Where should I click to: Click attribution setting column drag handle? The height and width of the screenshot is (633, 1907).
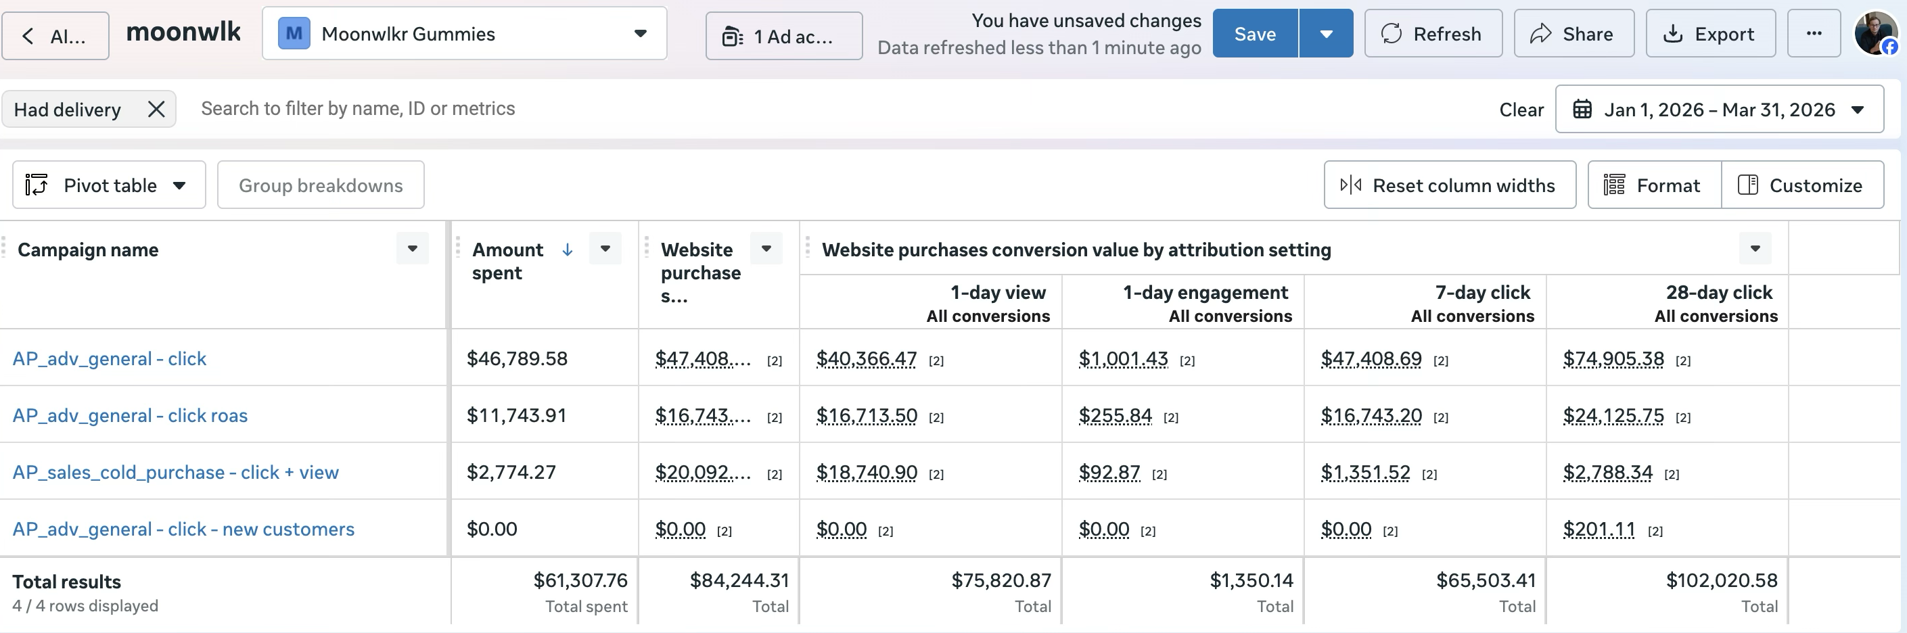pyautogui.click(x=807, y=248)
